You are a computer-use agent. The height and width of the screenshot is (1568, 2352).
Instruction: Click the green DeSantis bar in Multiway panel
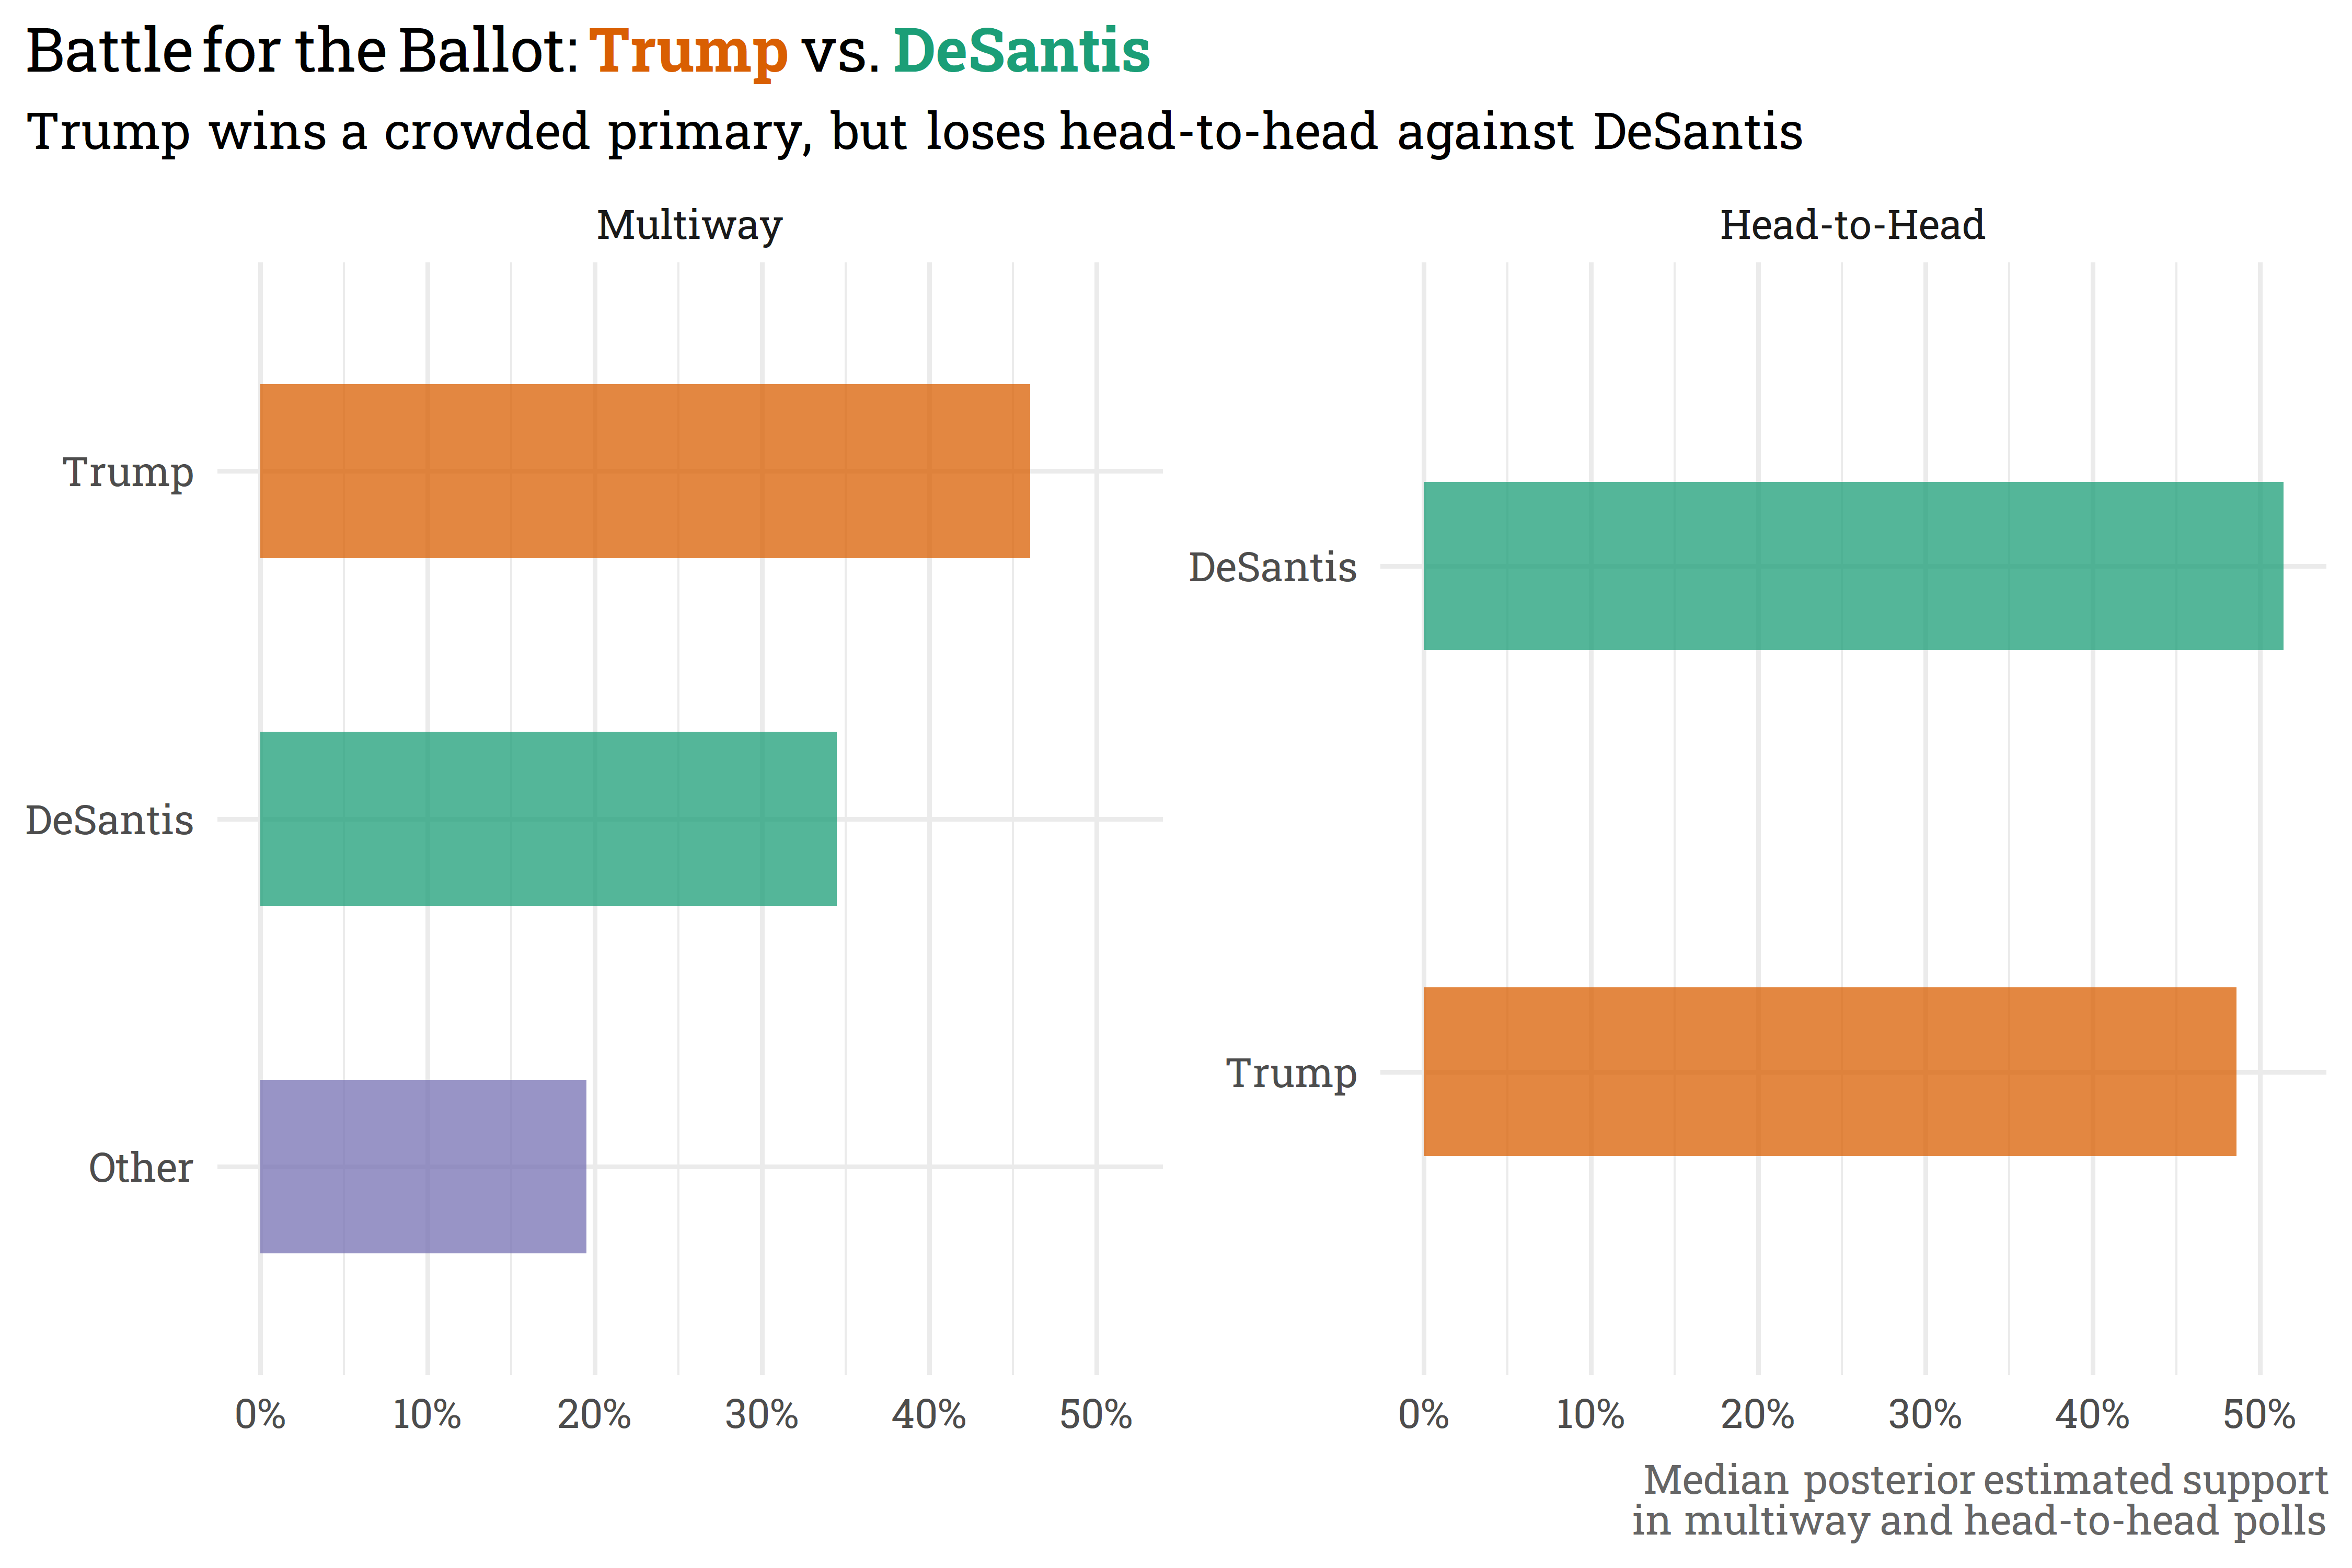coord(548,819)
